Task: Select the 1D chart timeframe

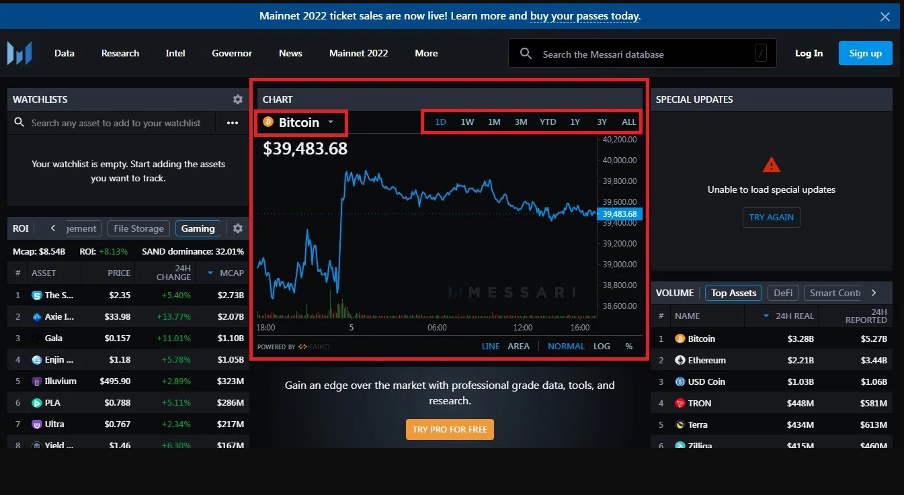Action: [x=440, y=122]
